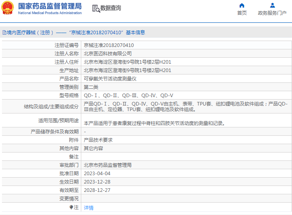Click the 其它内容 value
This screenshot has height=215, width=292.
pyautogui.click(x=93, y=149)
